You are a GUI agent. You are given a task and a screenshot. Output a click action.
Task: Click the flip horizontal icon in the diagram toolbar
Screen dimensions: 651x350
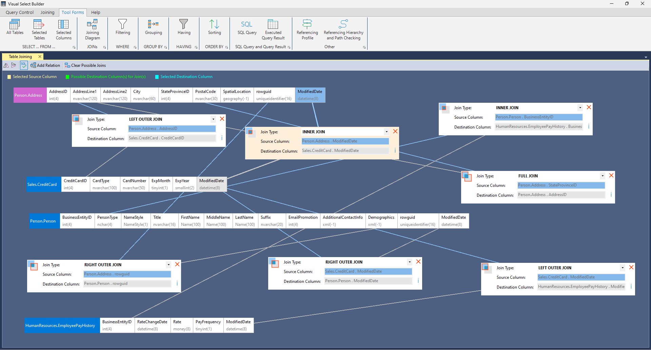pyautogui.click(x=6, y=65)
